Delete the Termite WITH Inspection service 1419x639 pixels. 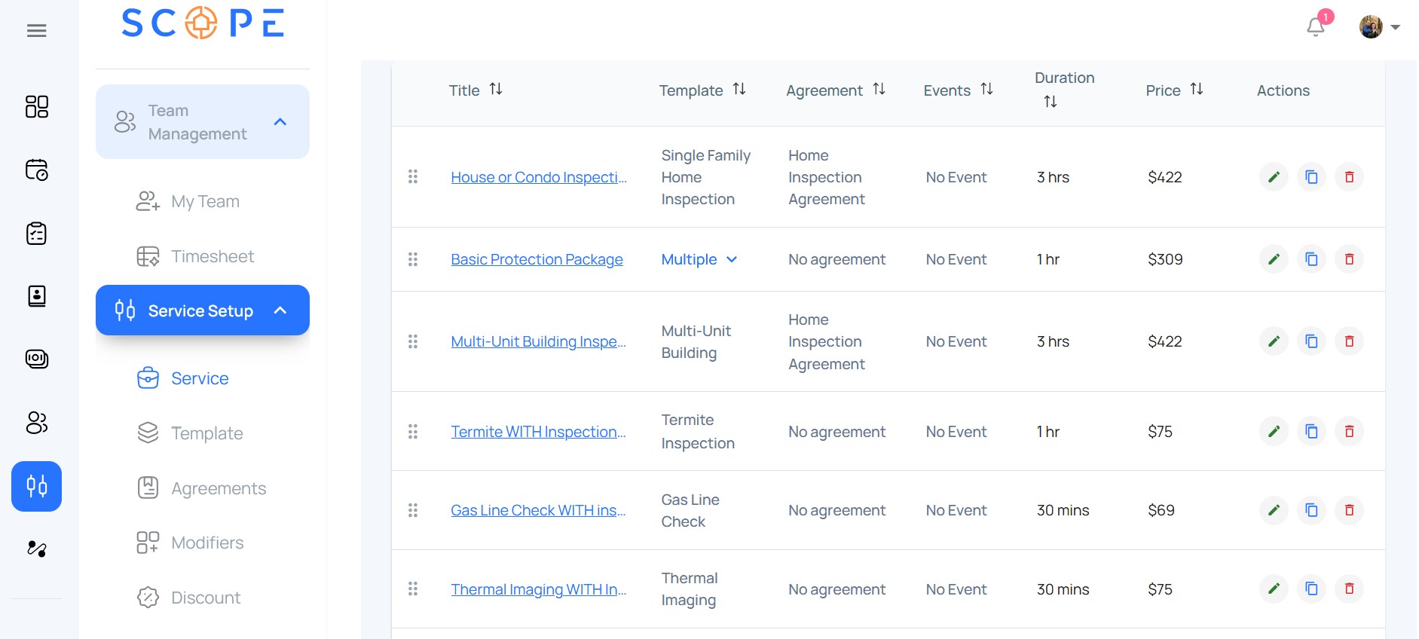point(1349,432)
